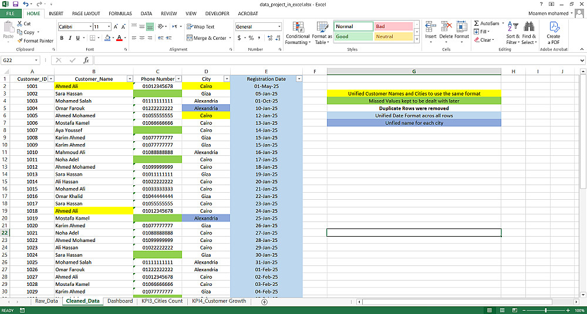Toggle Bold formatting
Image resolution: width=587 pixels, height=314 pixels.
62,38
